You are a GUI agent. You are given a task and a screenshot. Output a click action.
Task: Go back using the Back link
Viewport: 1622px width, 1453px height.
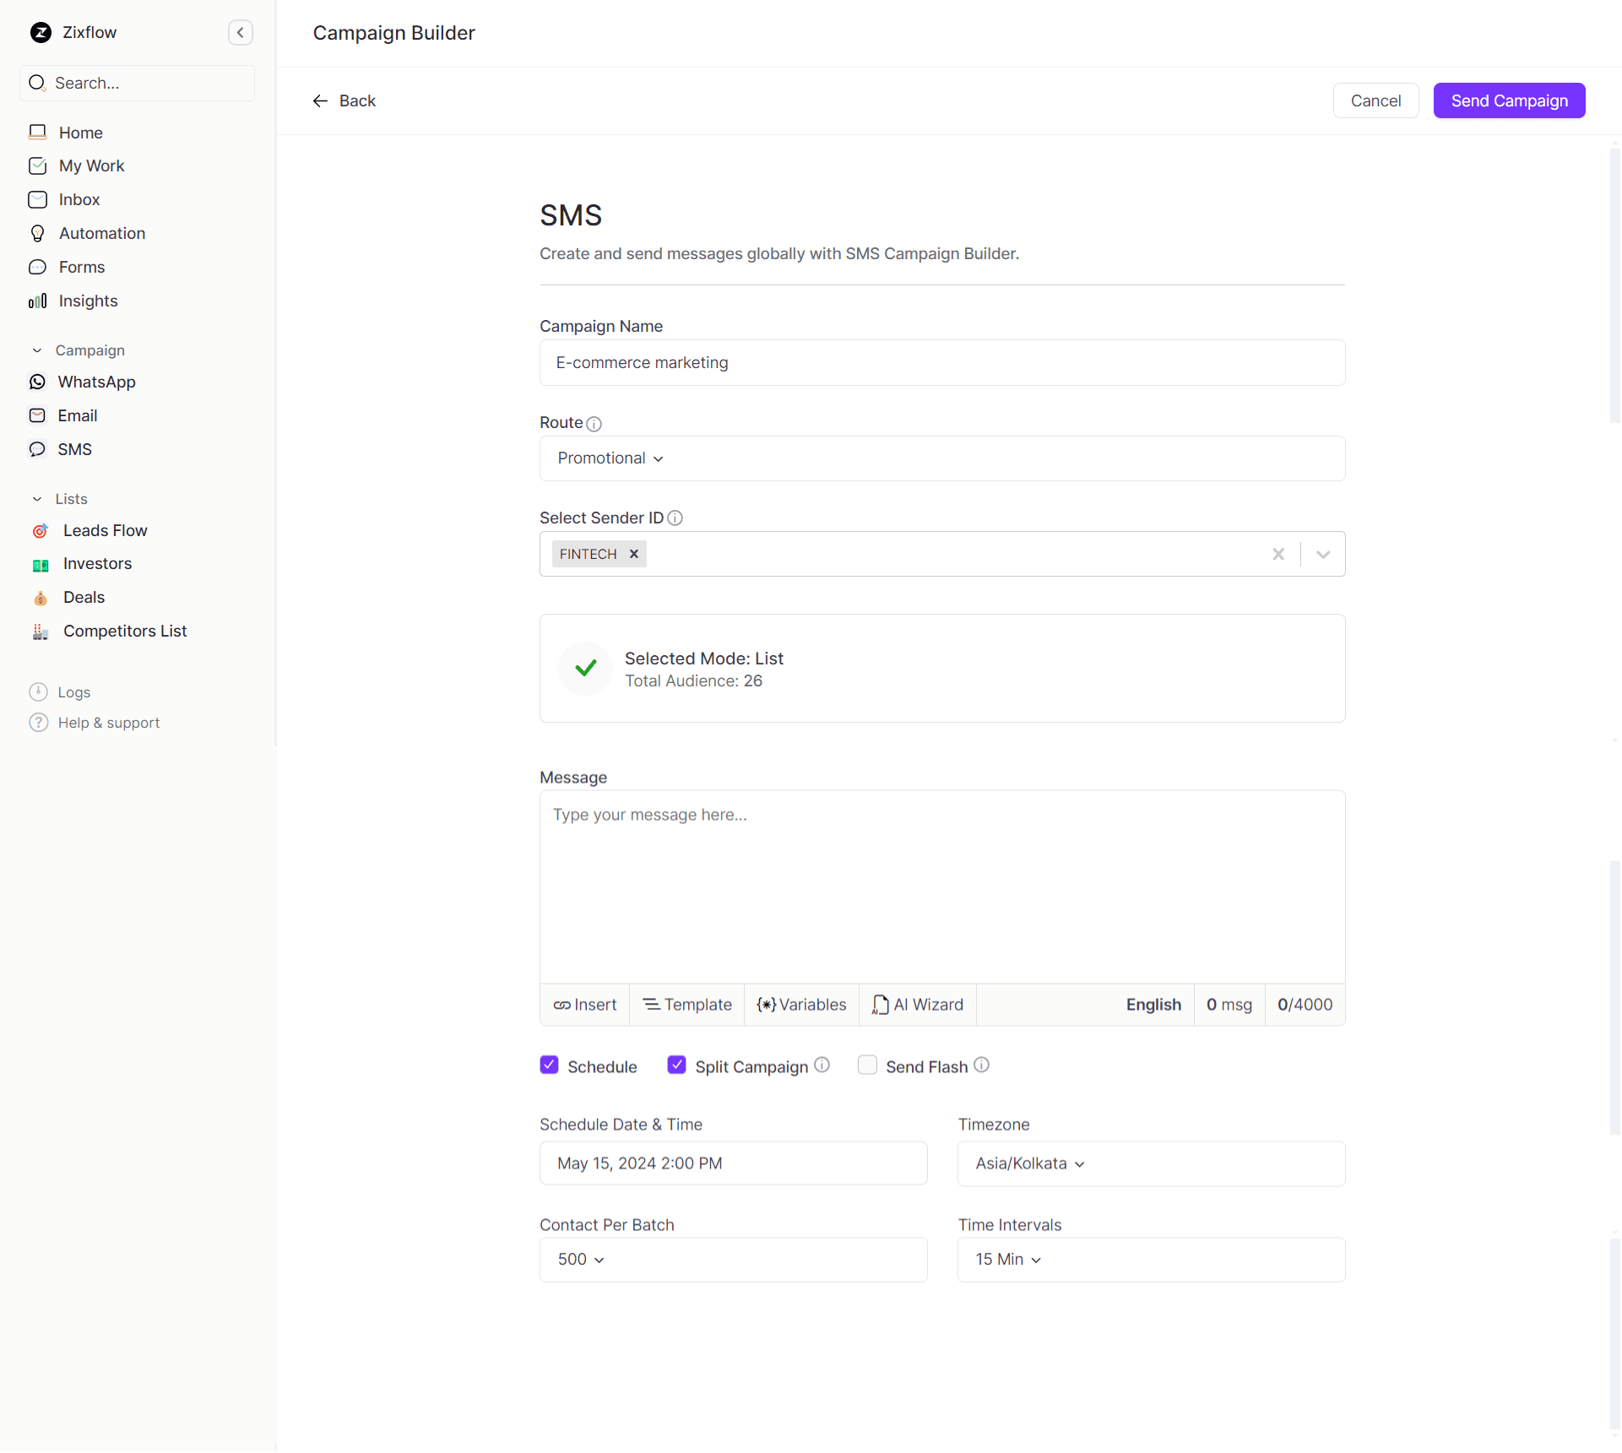(x=344, y=101)
